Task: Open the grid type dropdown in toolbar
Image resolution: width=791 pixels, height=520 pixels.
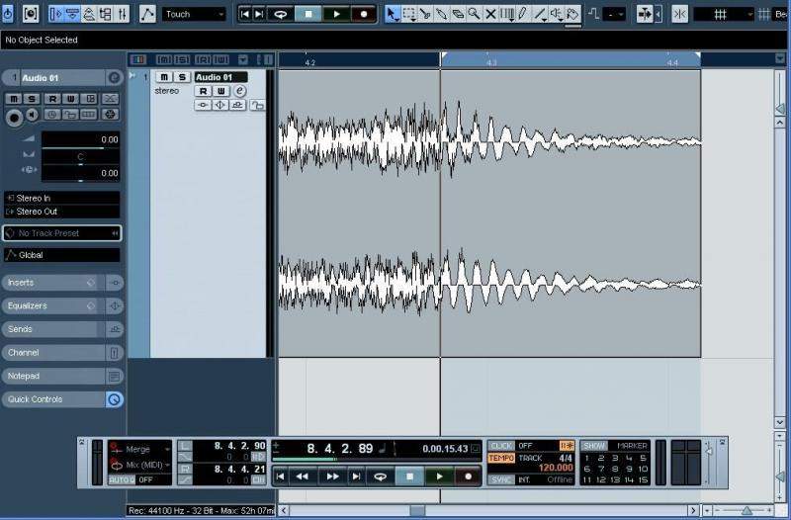Action: [x=725, y=14]
